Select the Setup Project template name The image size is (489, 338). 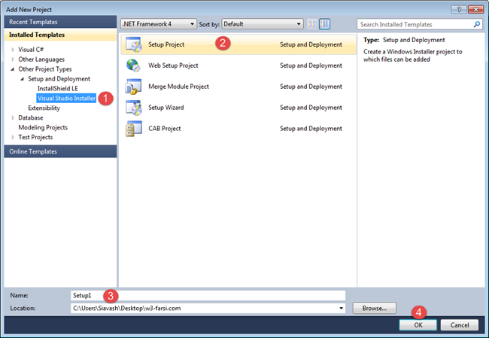(166, 44)
